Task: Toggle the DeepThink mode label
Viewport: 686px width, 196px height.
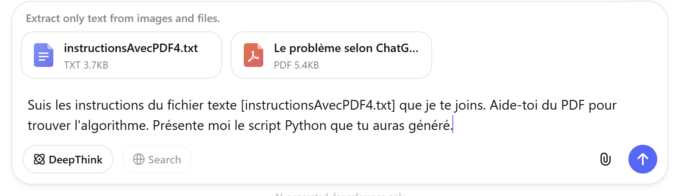Action: [75, 160]
